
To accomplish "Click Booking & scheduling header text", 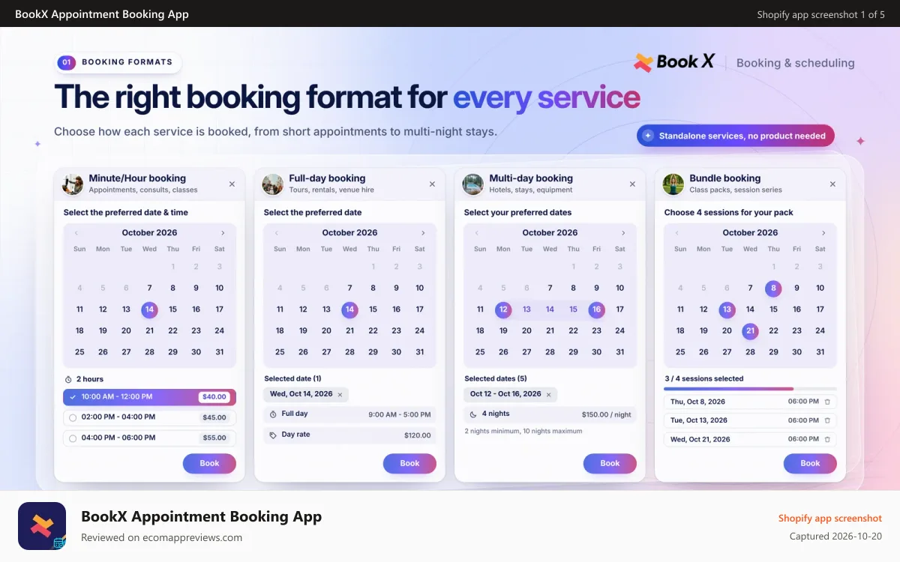I will click(796, 63).
